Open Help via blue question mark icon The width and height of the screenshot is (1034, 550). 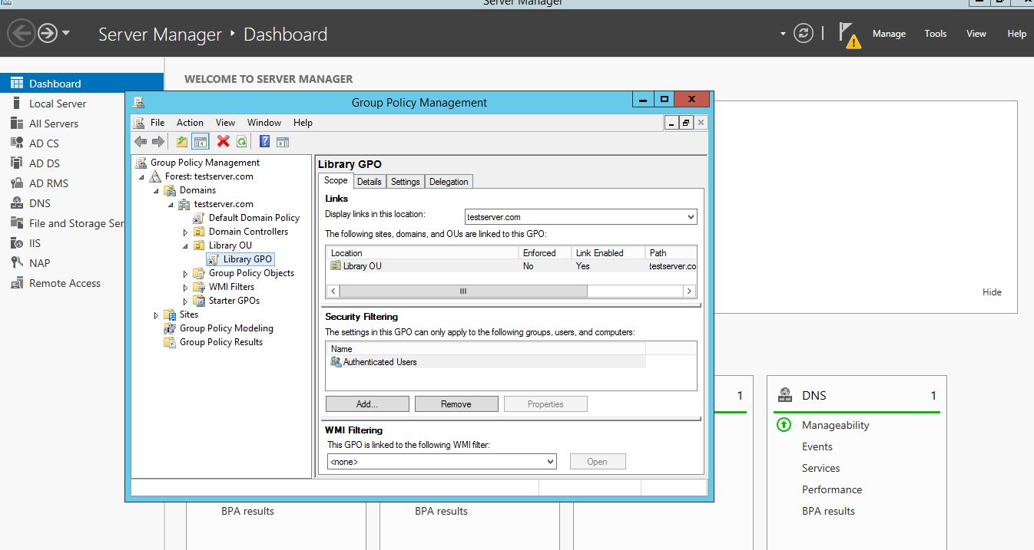[x=264, y=141]
